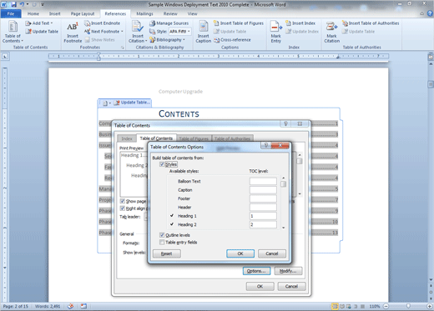Image resolution: width=434 pixels, height=311 pixels.
Task: Switch to the Page Layout ribbon tab
Action: 83,14
